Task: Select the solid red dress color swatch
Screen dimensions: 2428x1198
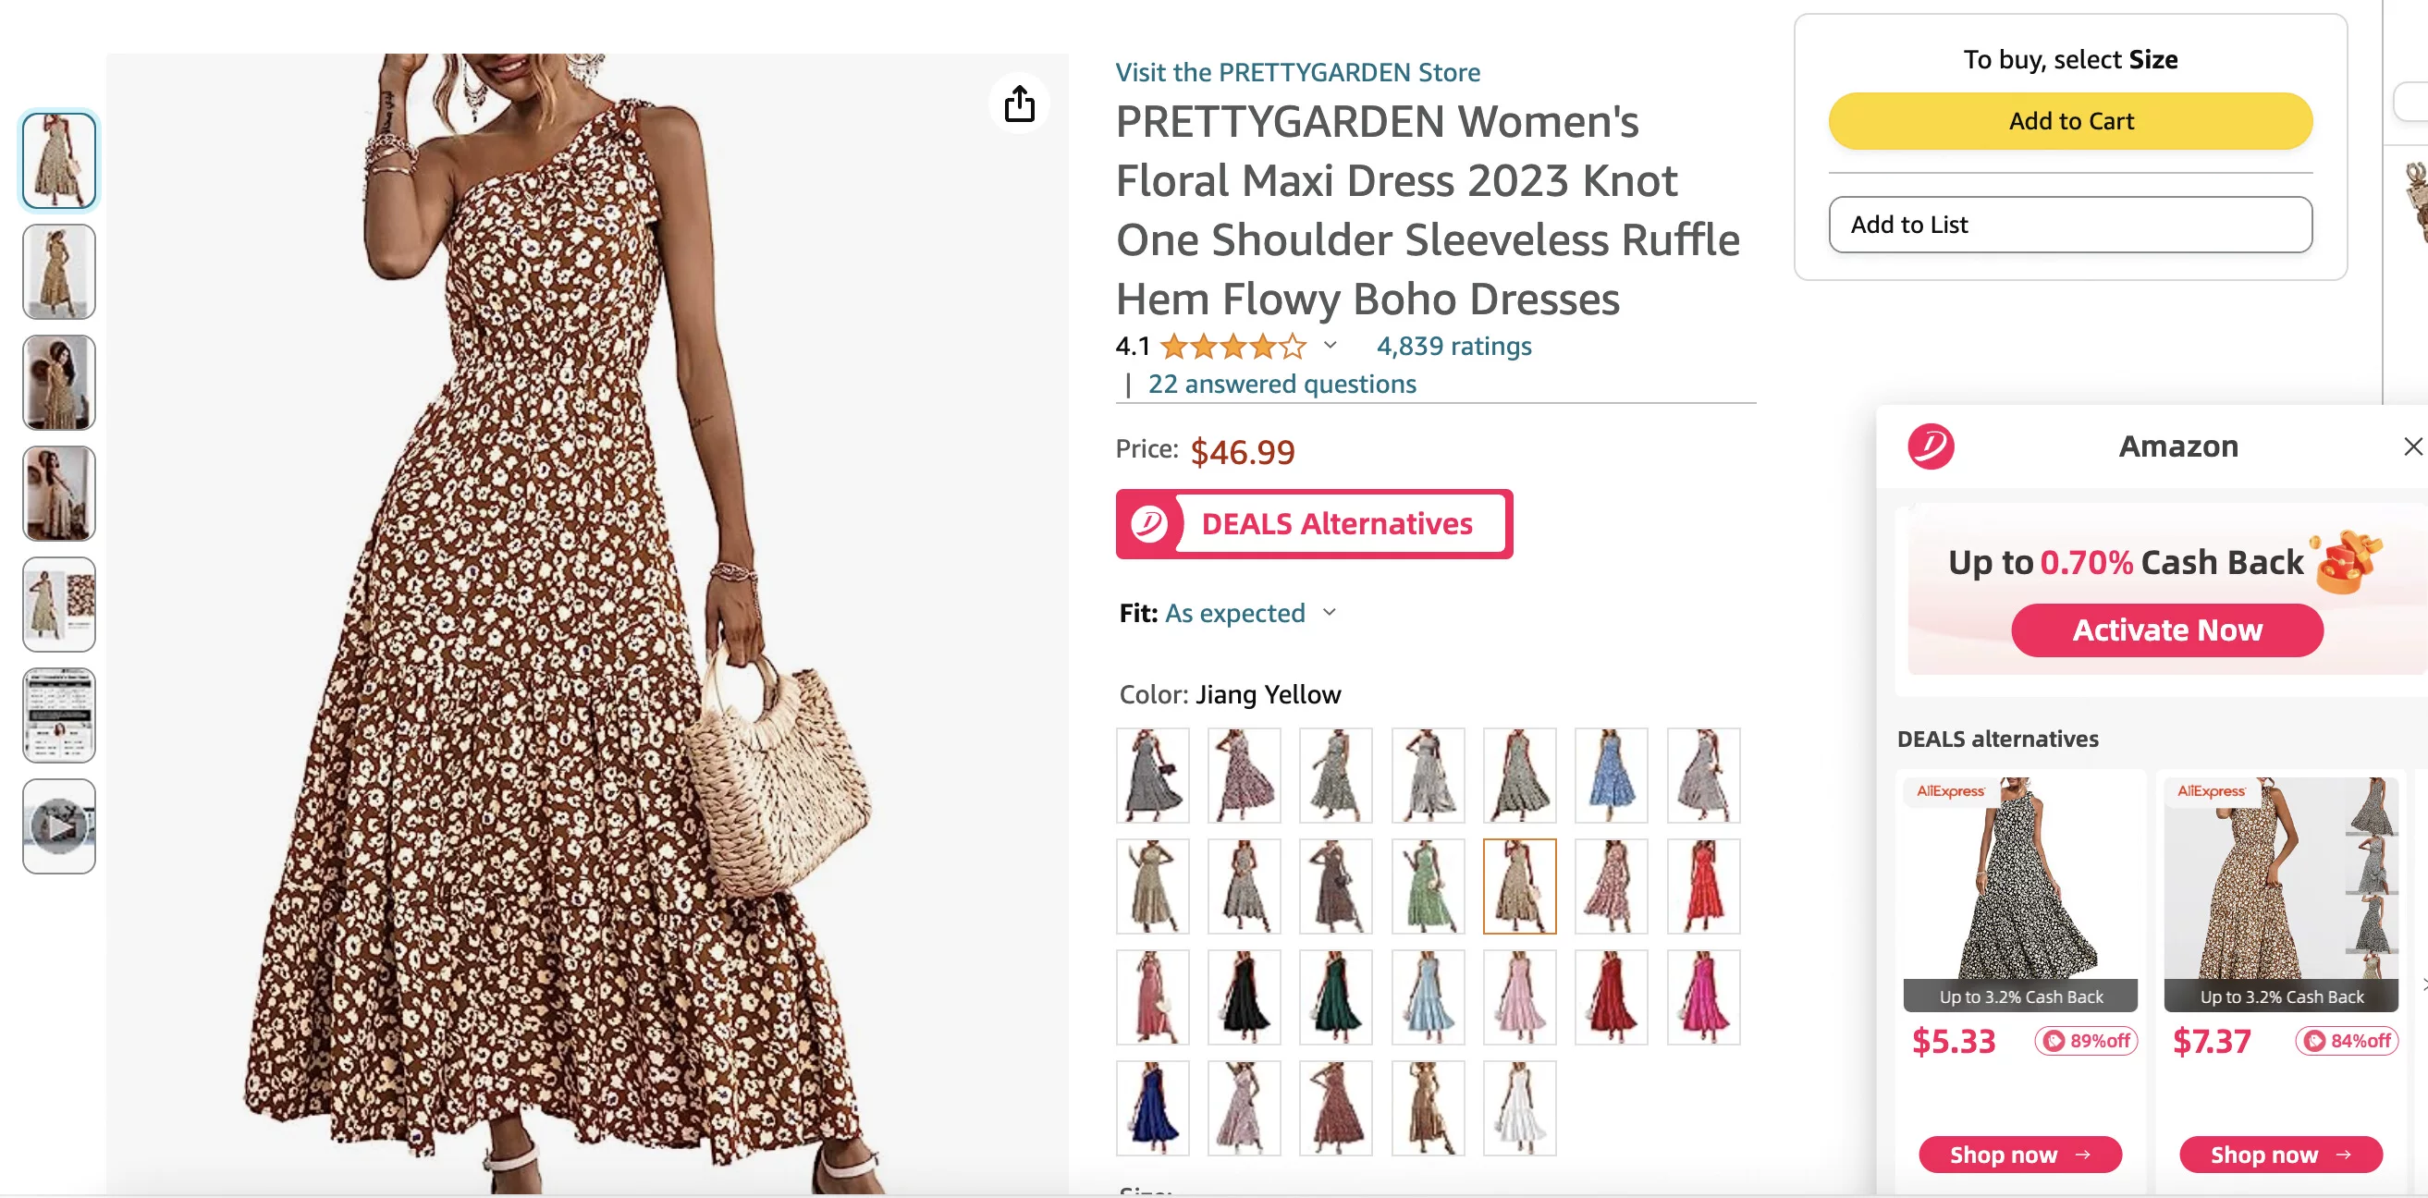Action: click(1703, 887)
